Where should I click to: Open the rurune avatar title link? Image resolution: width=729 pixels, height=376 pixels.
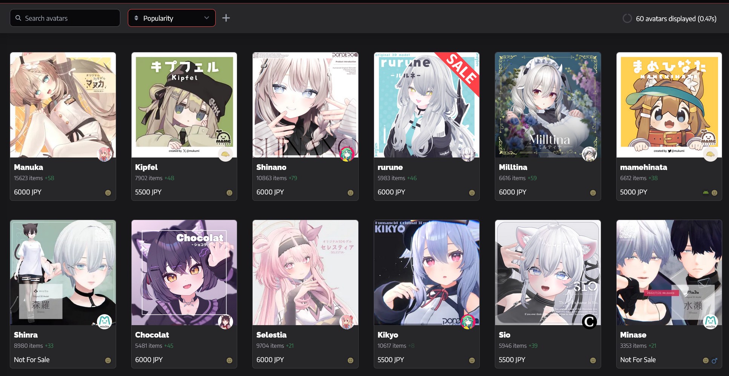[x=390, y=167]
